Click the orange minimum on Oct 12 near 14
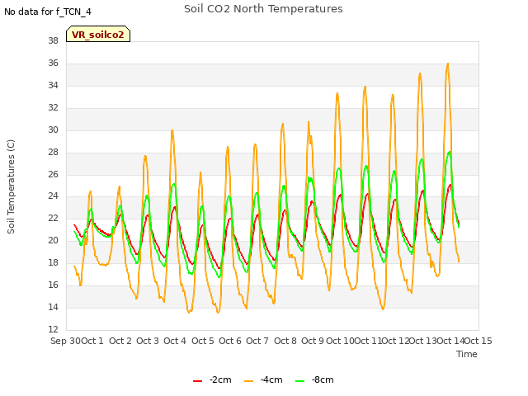The image size is (528, 396). point(383,309)
